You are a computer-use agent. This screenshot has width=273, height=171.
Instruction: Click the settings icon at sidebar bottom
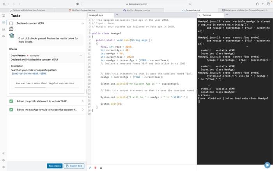[3, 167]
